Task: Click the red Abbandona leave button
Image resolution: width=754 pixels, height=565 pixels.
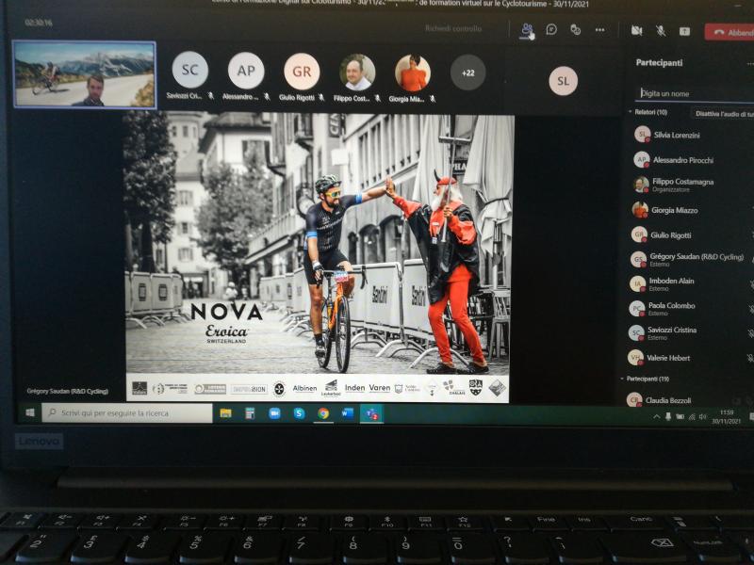Action: pos(730,32)
